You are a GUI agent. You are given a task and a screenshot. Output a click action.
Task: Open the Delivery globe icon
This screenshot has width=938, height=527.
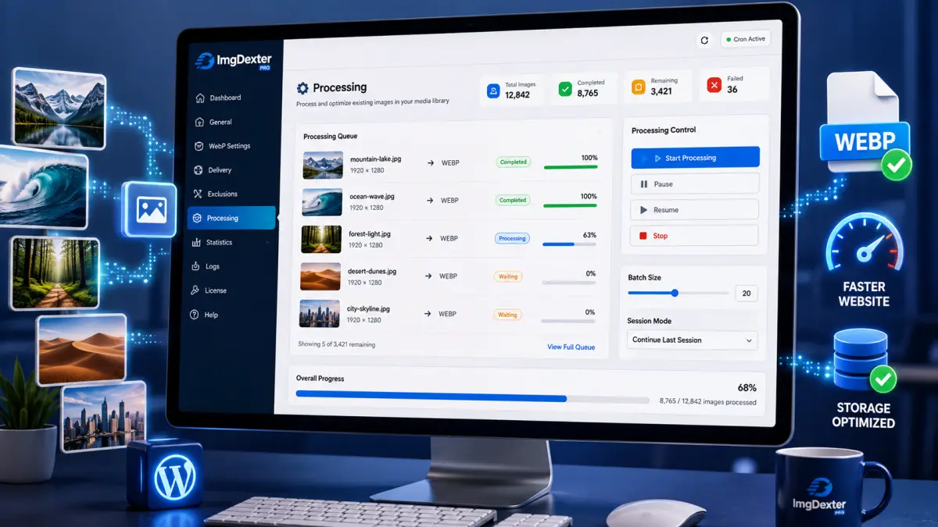197,170
